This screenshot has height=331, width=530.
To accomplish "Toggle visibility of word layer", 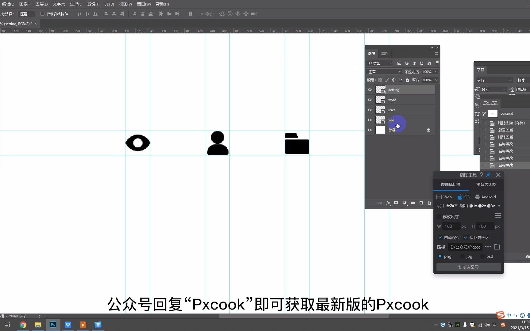I will pyautogui.click(x=370, y=100).
